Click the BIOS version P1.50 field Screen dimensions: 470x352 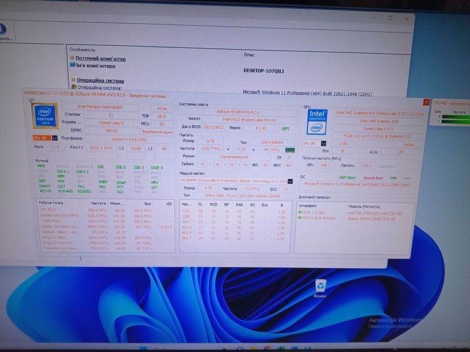pos(261,128)
